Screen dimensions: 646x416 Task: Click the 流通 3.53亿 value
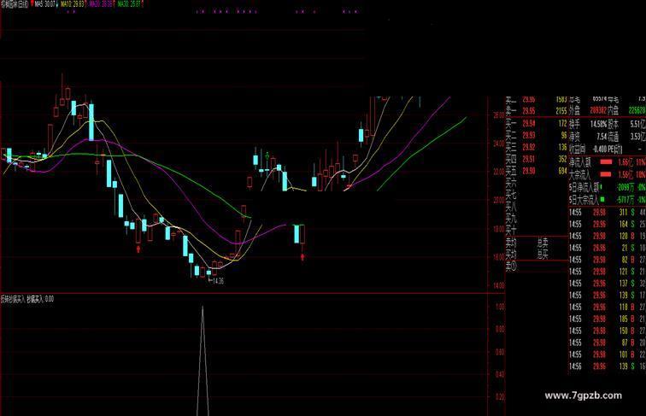click(637, 136)
